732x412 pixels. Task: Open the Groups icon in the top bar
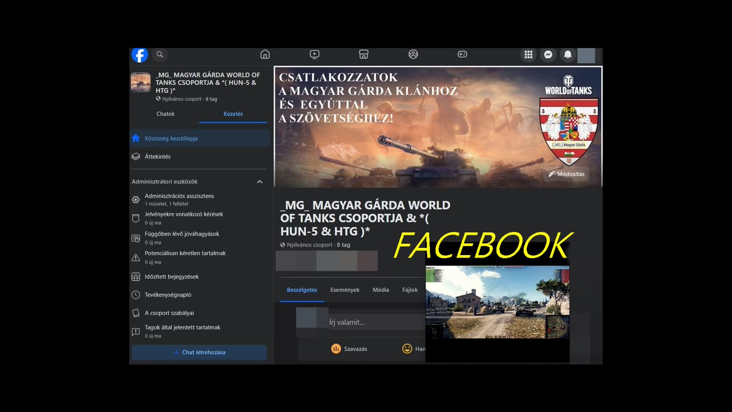pyautogui.click(x=413, y=54)
